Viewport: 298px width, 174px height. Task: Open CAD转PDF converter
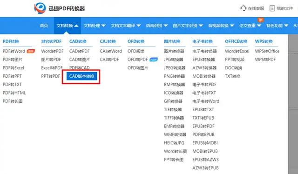pos(80,51)
